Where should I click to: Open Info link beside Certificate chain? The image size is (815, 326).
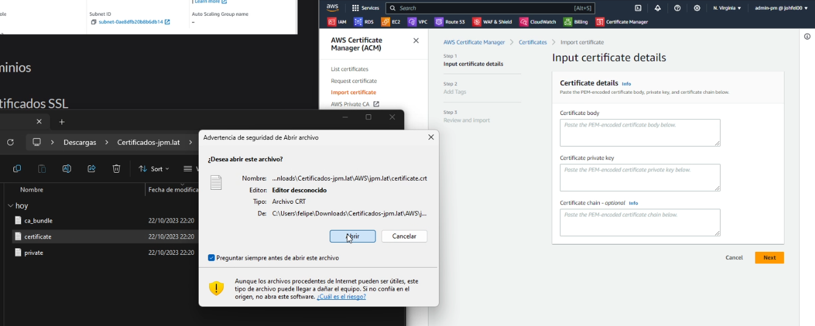pos(633,203)
